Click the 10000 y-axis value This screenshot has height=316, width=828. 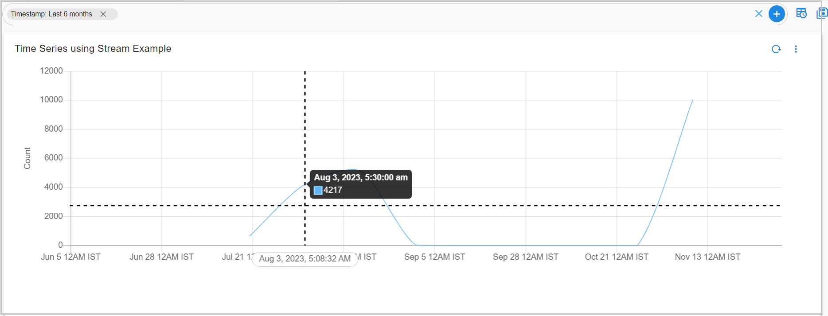tap(51, 100)
